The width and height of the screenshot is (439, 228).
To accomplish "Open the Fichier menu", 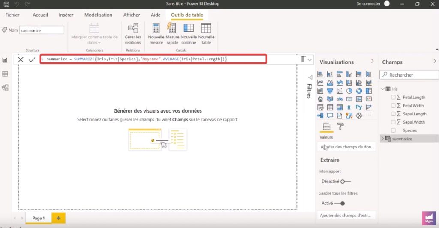I will [12, 15].
